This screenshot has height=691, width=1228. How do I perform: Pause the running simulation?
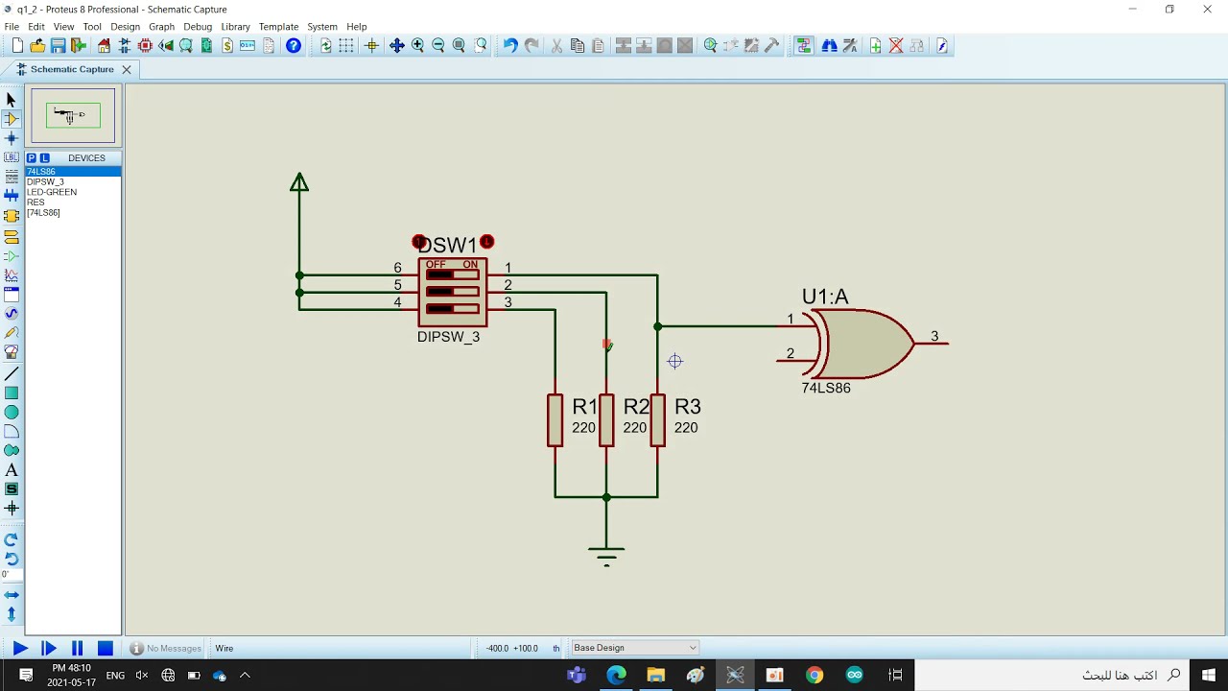pyautogui.click(x=78, y=649)
